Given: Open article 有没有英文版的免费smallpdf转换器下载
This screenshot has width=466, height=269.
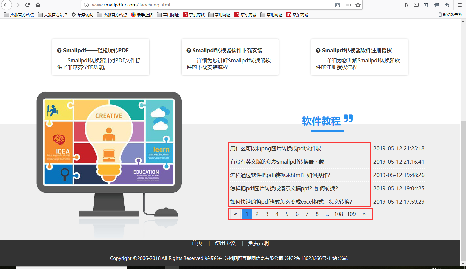Looking at the screenshot, I should point(277,162).
